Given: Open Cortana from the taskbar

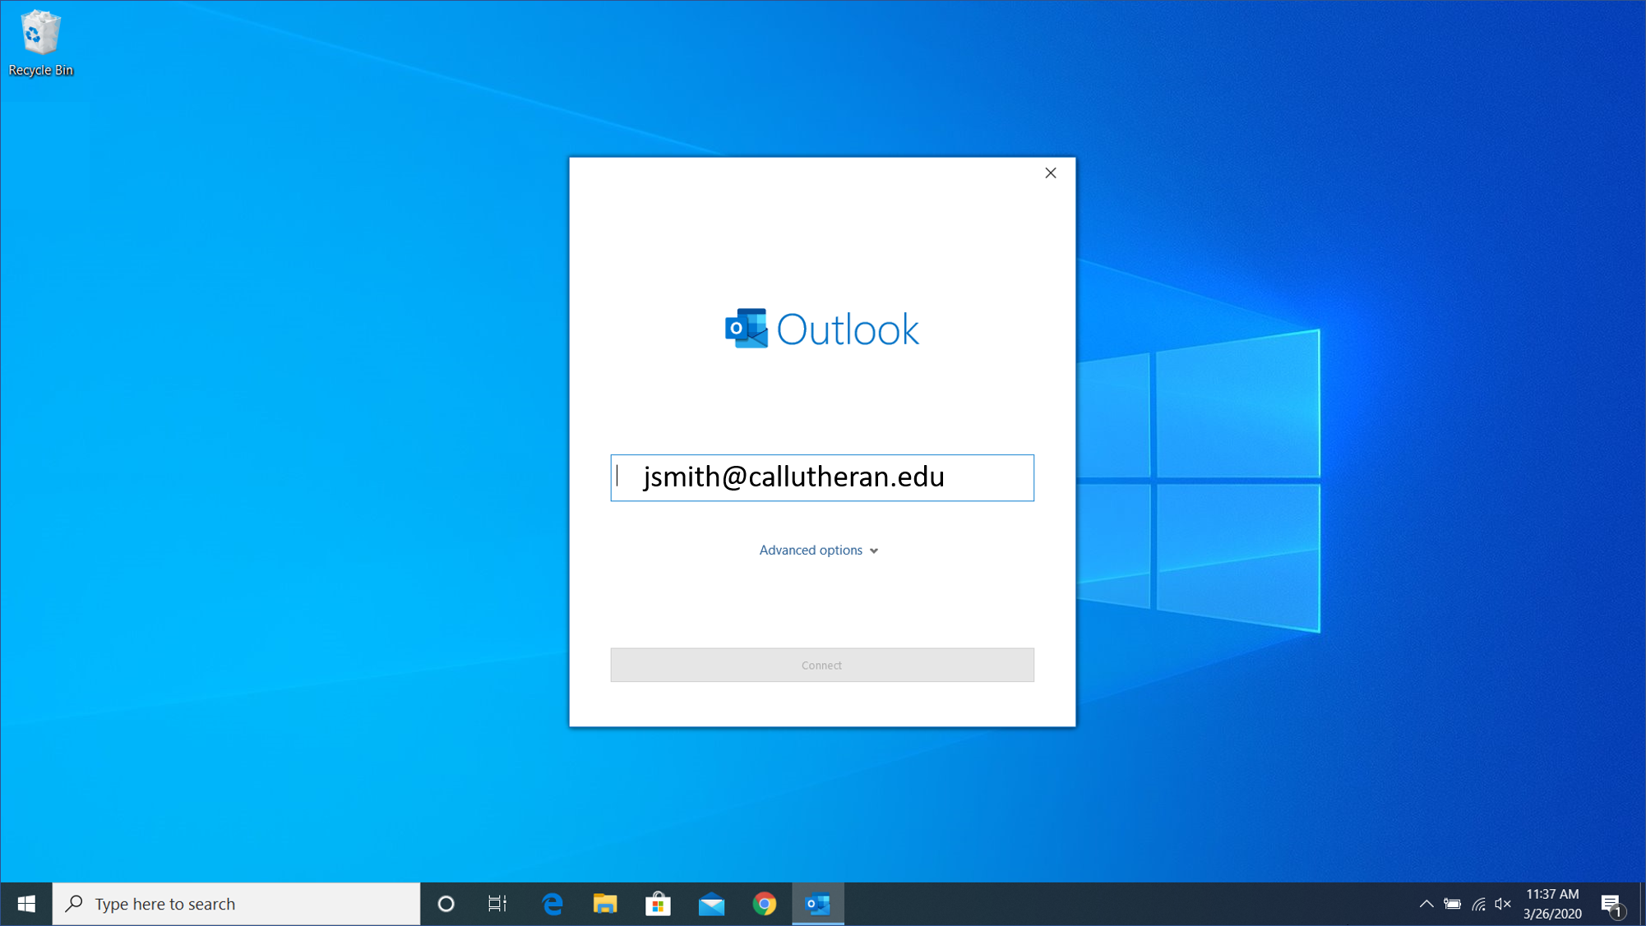Looking at the screenshot, I should (446, 904).
